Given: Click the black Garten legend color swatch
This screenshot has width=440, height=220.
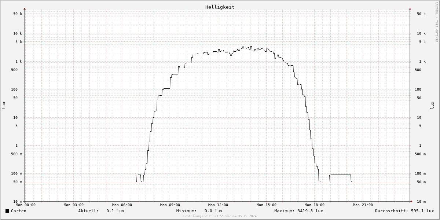Looking at the screenshot, I should [x=7, y=211].
